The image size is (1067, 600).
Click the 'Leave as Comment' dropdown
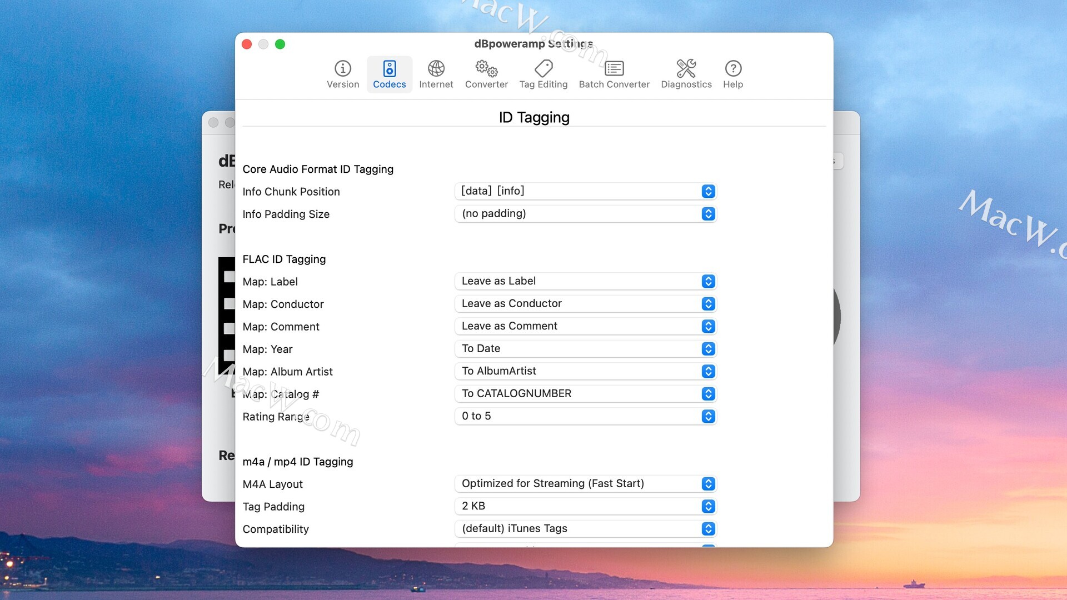(x=585, y=326)
